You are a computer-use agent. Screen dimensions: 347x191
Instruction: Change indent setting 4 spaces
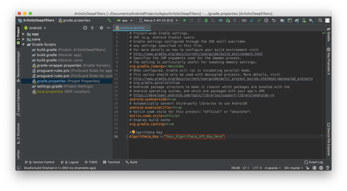pos(273,168)
